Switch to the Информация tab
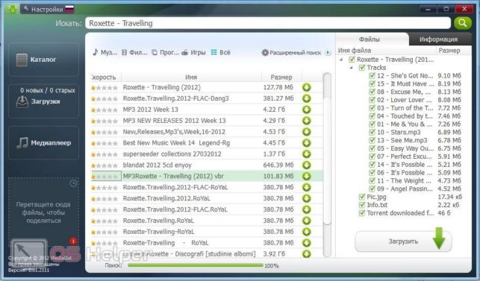The image size is (480, 281). (x=438, y=40)
